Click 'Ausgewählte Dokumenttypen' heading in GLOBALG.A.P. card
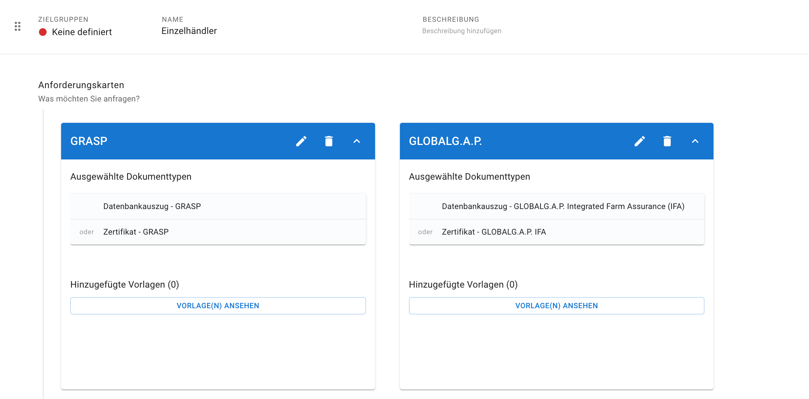The image size is (809, 399). (469, 177)
